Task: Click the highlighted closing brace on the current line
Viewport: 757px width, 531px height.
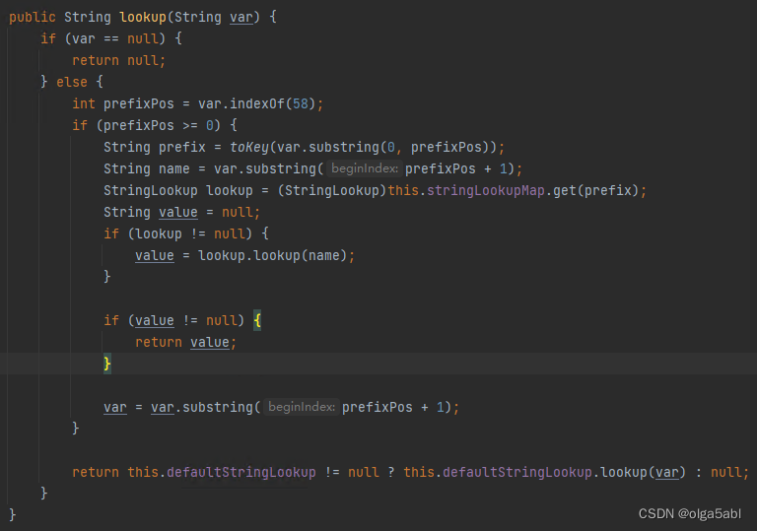Action: pos(107,364)
